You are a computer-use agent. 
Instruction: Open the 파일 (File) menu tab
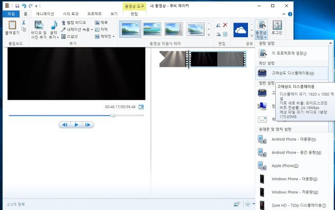(x=11, y=14)
